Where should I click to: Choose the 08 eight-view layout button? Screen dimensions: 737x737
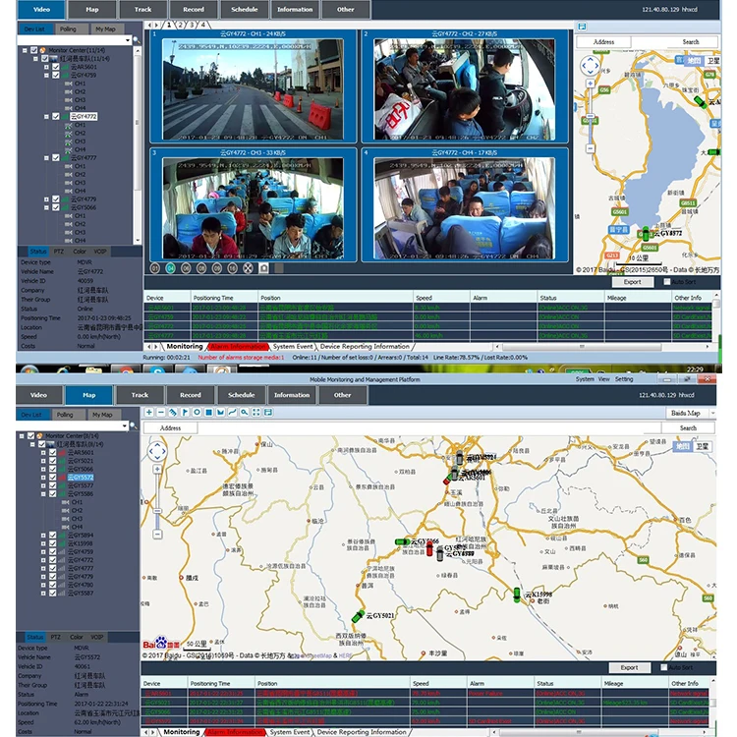(201, 268)
